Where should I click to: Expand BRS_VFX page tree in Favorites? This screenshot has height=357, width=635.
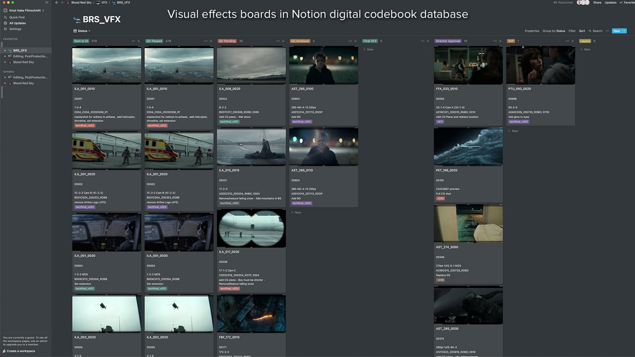(x=5, y=51)
